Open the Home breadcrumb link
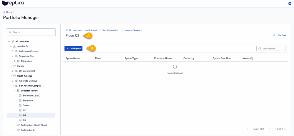 (9, 12)
